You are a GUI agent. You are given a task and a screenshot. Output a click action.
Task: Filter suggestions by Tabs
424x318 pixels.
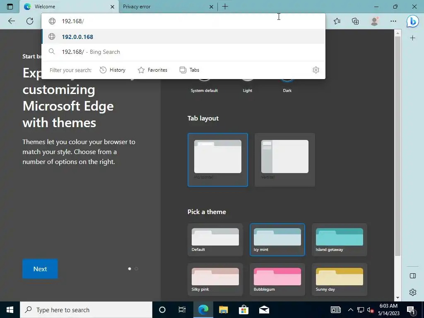(x=189, y=70)
